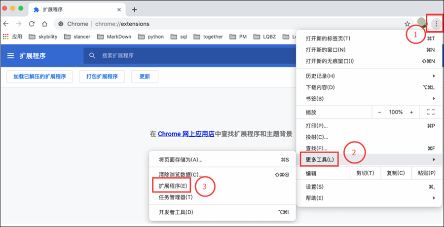Open the Chrome 网上应用店 link

(x=186, y=134)
